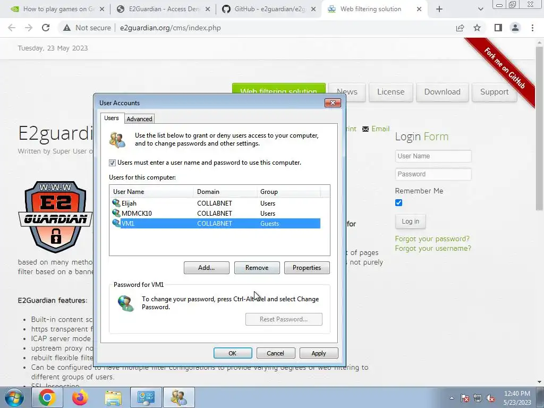Launch Firefox from the taskbar
Image resolution: width=544 pixels, height=408 pixels.
coord(80,397)
